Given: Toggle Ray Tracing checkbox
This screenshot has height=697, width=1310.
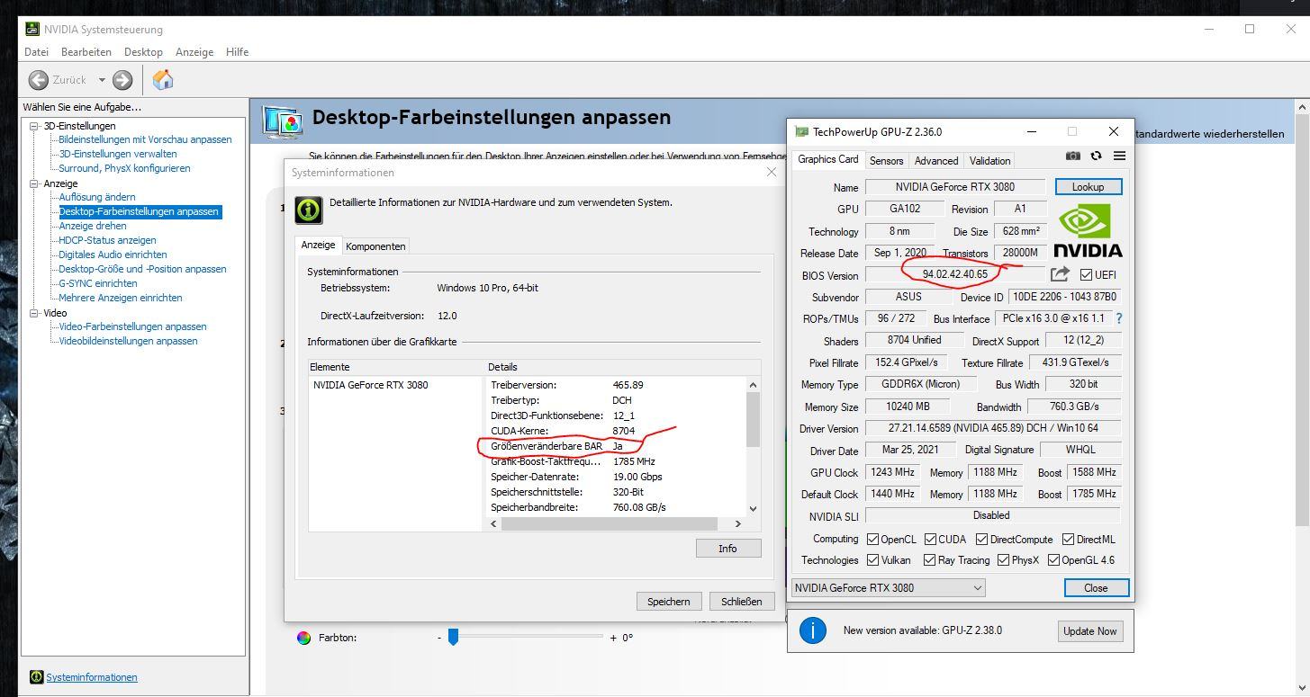Looking at the screenshot, I should click(929, 560).
